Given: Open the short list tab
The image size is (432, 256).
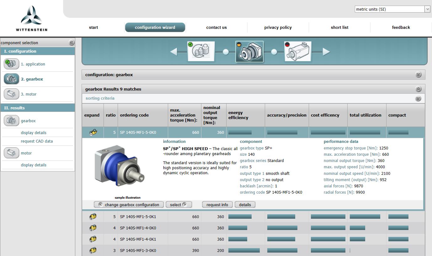Looking at the screenshot, I should pyautogui.click(x=339, y=27).
